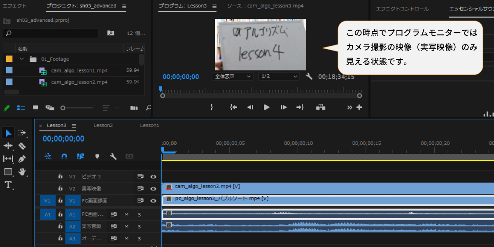Toggle V1 source patching button
Screen dimensions: 494x247
47,200
